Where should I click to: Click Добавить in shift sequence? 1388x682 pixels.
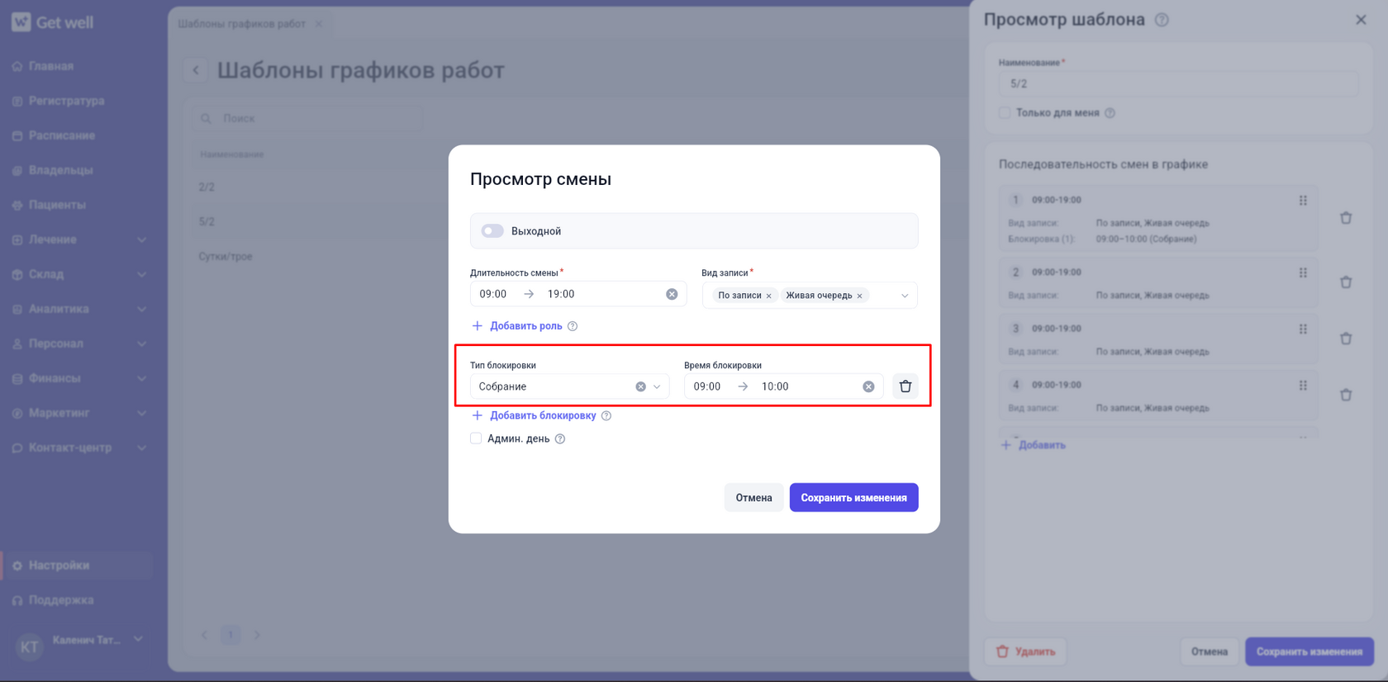tap(1034, 445)
